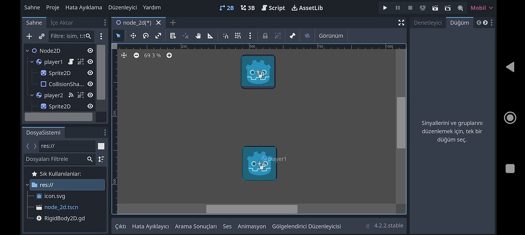
Task: Choose the Rotate mode tool
Action: (x=146, y=36)
